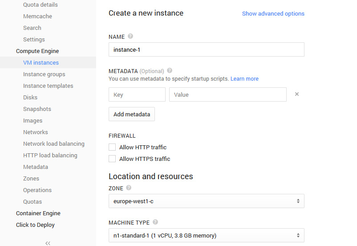Open Snapshots in the sidebar menu
The height and width of the screenshot is (246, 357).
pos(37,109)
